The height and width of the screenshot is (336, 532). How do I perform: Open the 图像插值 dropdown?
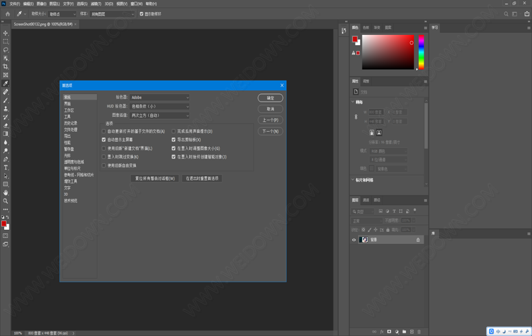point(160,116)
